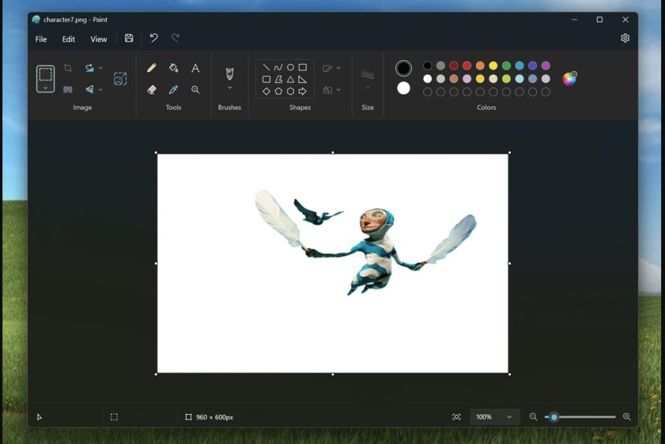The height and width of the screenshot is (444, 665).
Task: Select the Pencil tool
Action: tap(151, 67)
